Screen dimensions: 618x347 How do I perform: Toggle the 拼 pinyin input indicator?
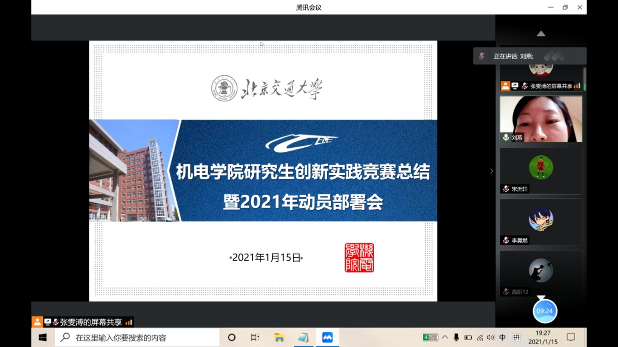[x=516, y=338]
